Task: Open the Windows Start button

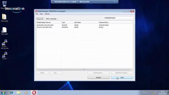Action: pos(3,93)
